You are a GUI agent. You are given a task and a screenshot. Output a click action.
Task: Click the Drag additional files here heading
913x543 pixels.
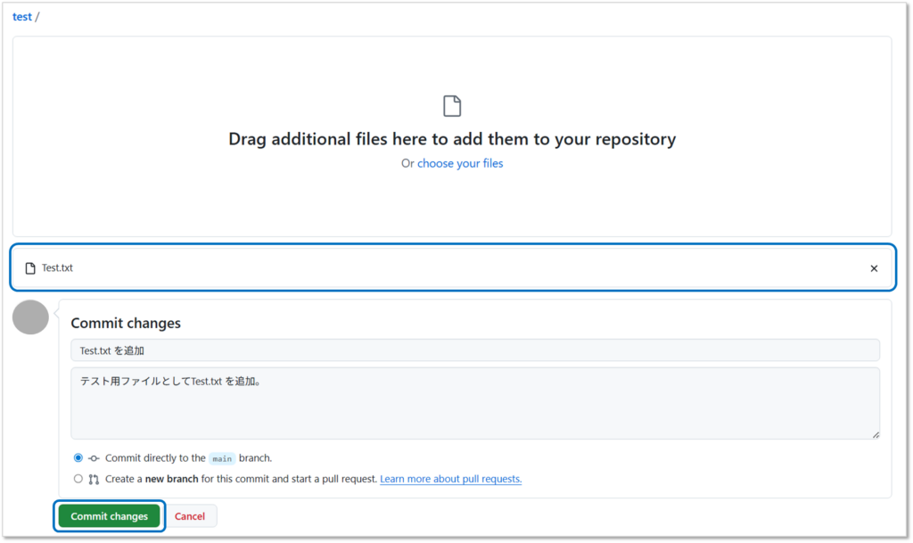pos(452,139)
